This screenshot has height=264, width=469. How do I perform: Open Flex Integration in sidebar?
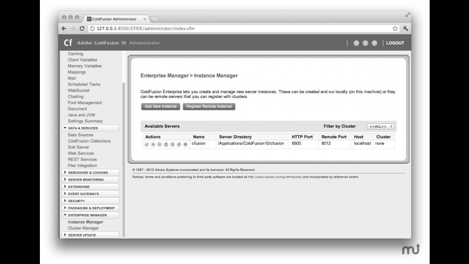82,165
